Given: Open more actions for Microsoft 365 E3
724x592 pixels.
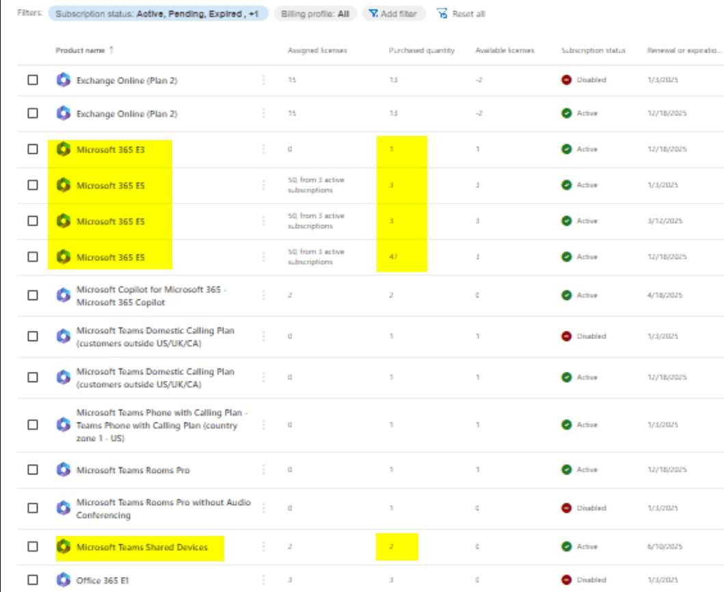Looking at the screenshot, I should tap(264, 149).
